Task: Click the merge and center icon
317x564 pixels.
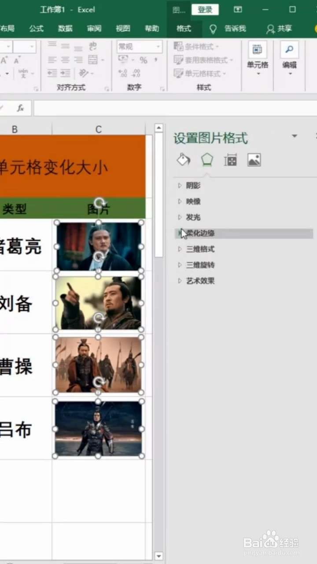Action: (x=93, y=60)
